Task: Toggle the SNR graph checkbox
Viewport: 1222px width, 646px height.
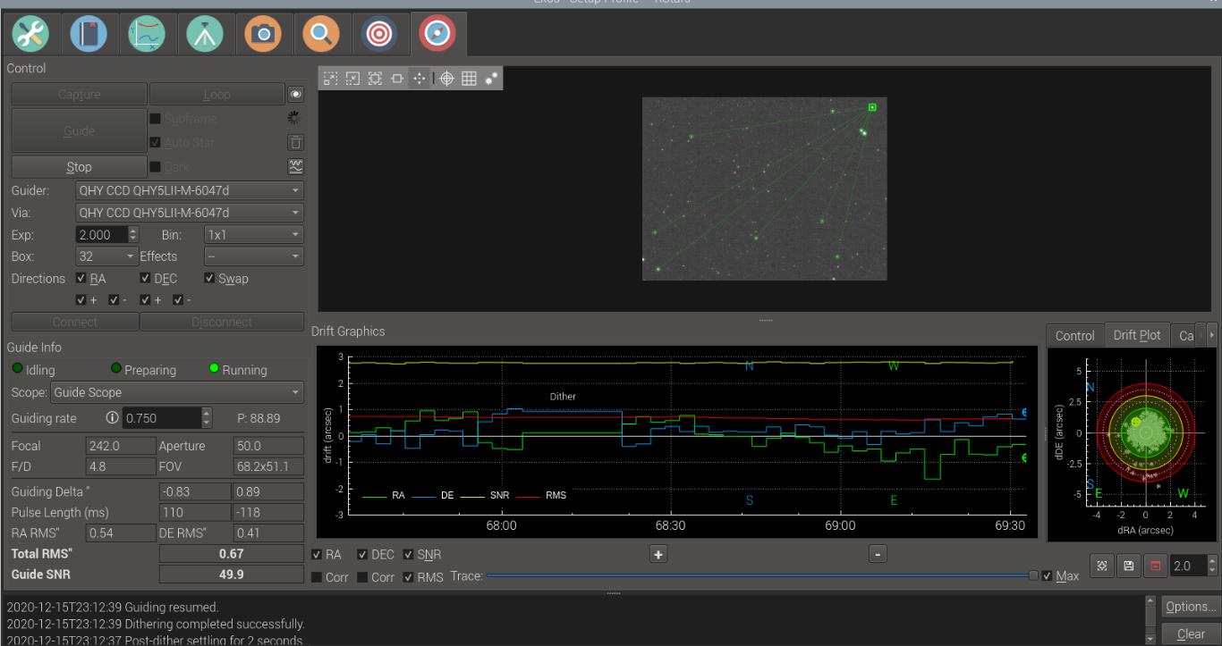Action: [x=409, y=555]
